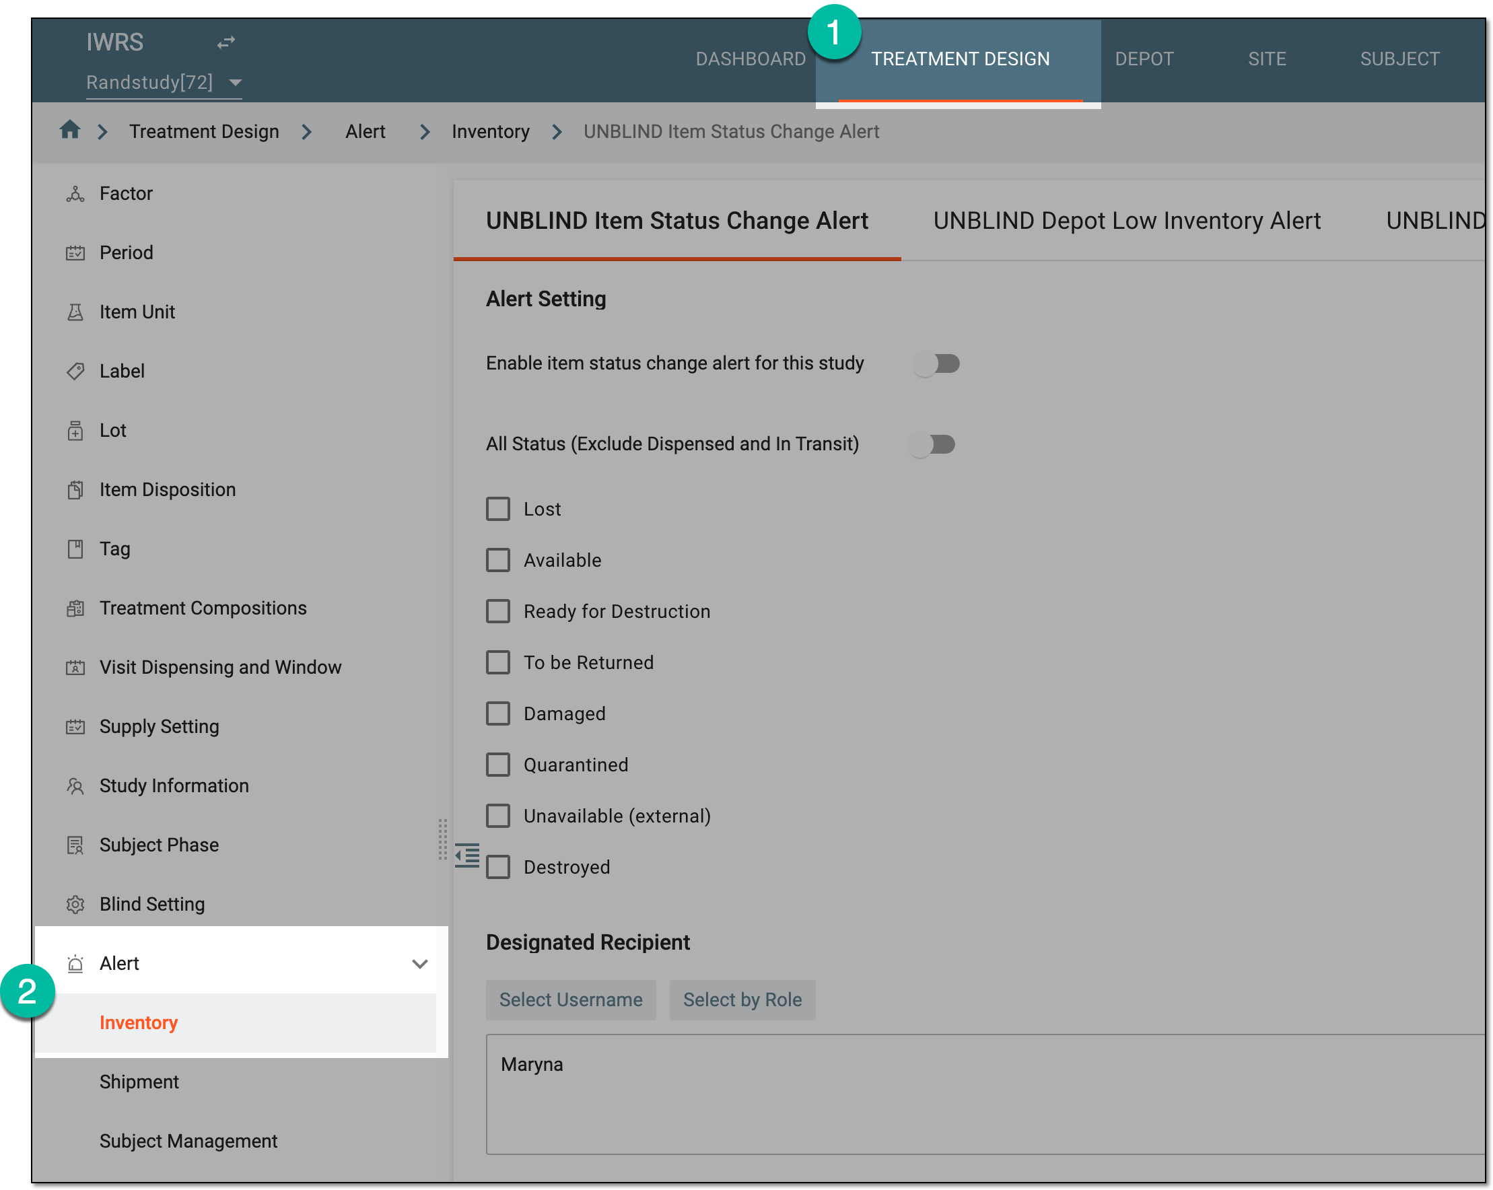This screenshot has width=1493, height=1190.
Task: Check the Ready for Destruction checkbox
Action: 498,611
